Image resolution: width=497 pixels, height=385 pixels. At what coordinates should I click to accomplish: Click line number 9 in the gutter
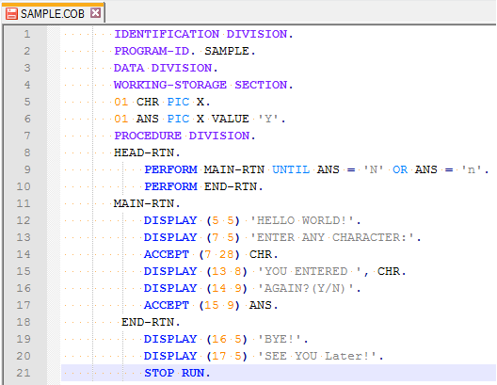[x=27, y=169]
